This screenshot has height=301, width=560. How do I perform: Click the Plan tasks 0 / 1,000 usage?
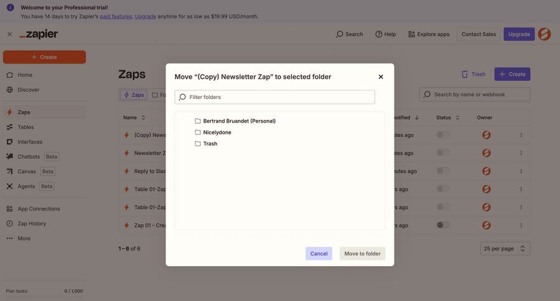(x=44, y=291)
